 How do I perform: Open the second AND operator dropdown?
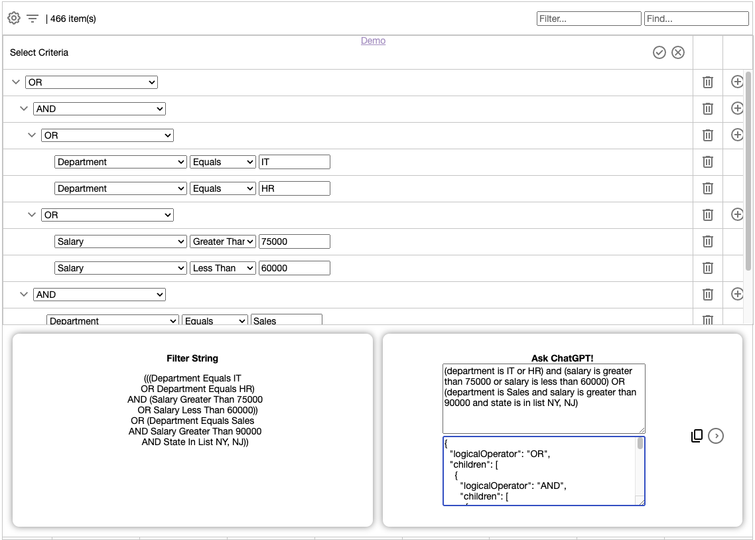tap(100, 294)
